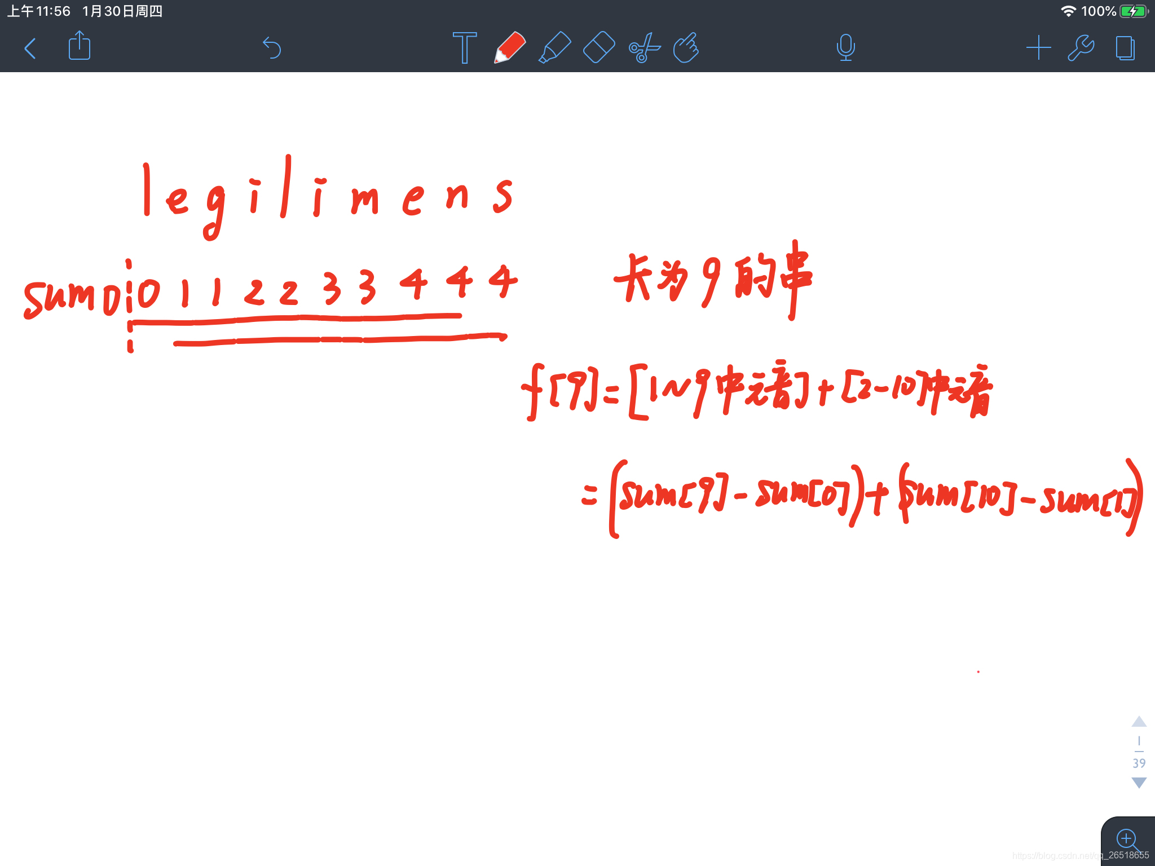Go to previous page with up arrow
Screen dimensions: 1155x866
click(1139, 722)
